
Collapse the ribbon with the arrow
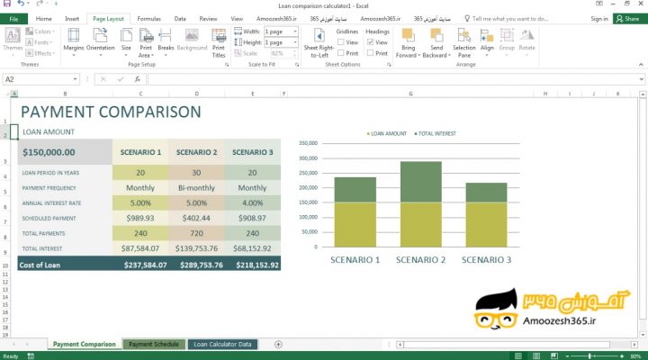(641, 65)
